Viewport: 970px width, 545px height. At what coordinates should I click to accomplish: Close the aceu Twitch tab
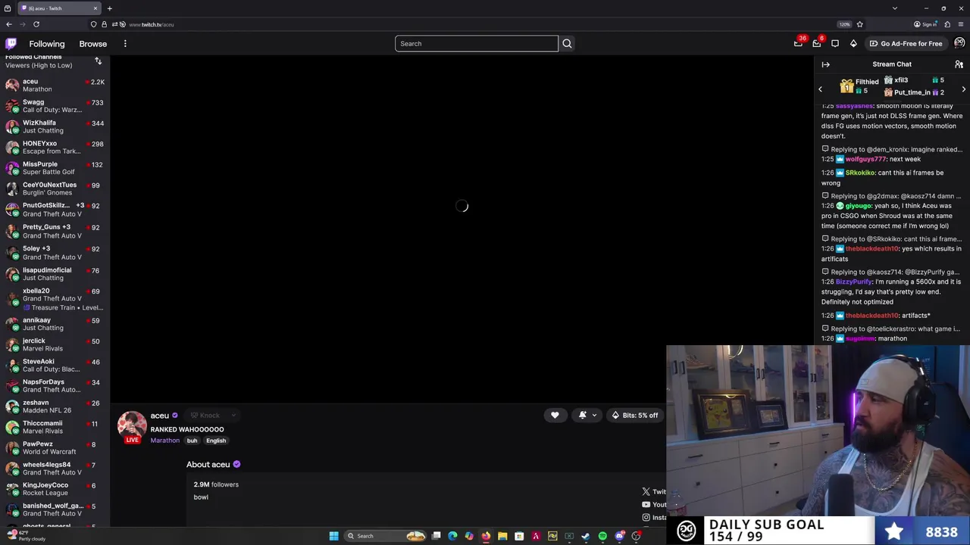[95, 8]
